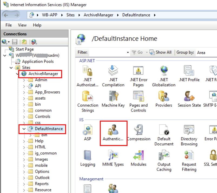
Task: Open Directory Browsing feature
Action: pyautogui.click(x=189, y=135)
